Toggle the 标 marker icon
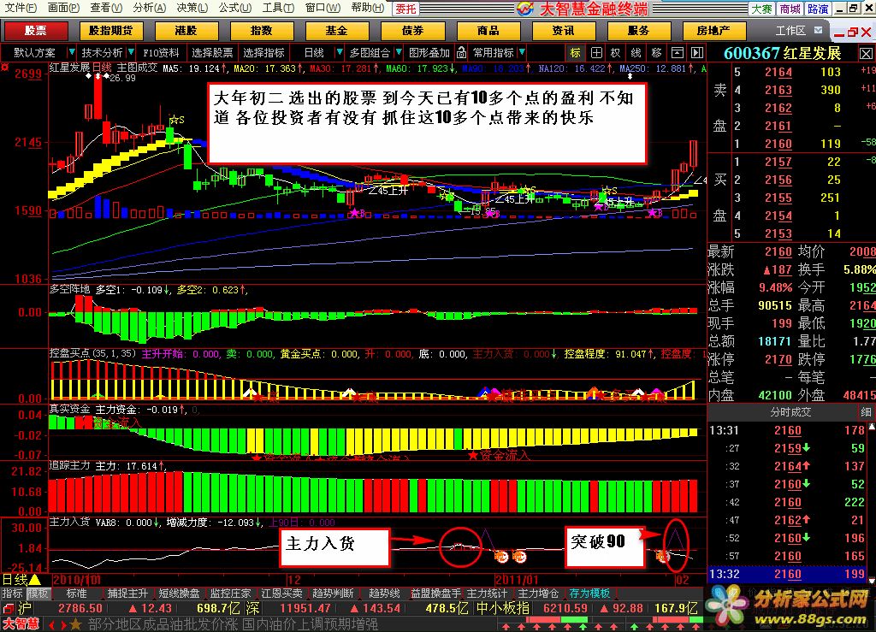The width and height of the screenshot is (876, 632). click(576, 52)
